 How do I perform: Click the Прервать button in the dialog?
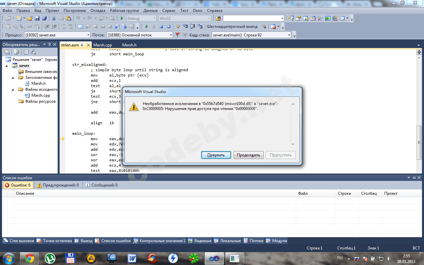click(x=216, y=155)
